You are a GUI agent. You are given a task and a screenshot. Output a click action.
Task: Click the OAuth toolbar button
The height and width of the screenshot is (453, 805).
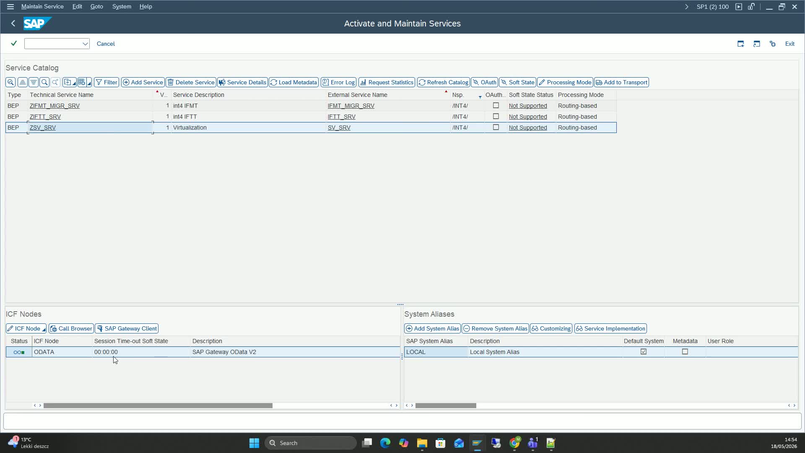click(485, 82)
